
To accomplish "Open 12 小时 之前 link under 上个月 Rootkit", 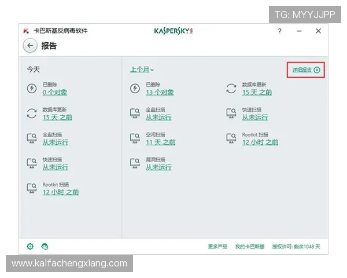I will click(x=260, y=142).
